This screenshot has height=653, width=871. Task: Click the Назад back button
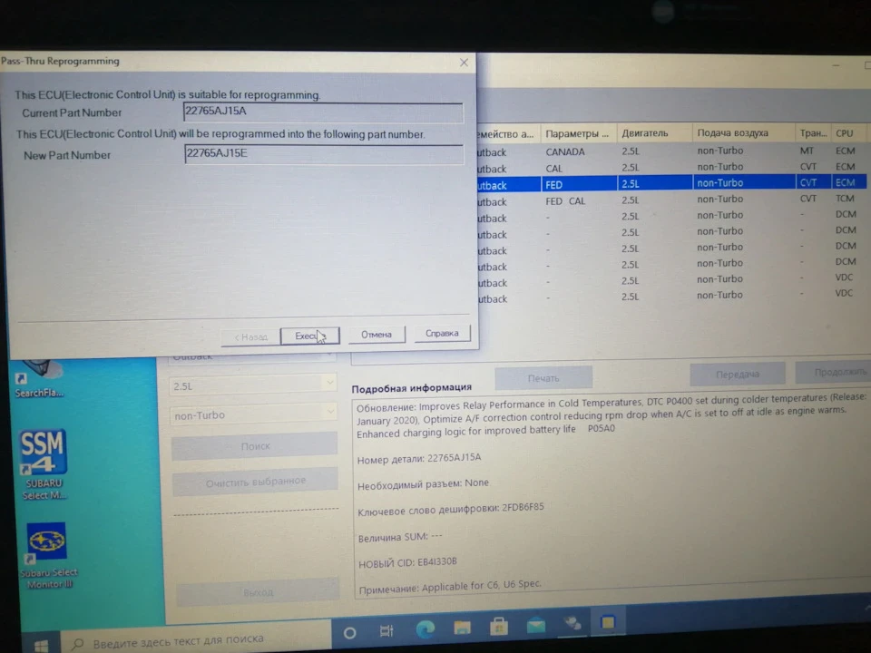pos(250,337)
